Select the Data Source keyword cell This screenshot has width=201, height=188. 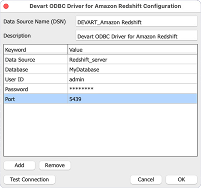click(x=35, y=59)
